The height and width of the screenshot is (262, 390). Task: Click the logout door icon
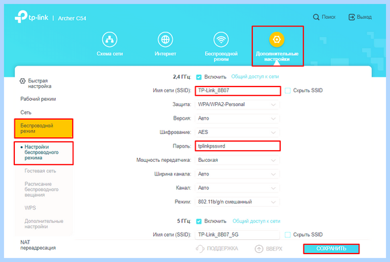(x=352, y=17)
